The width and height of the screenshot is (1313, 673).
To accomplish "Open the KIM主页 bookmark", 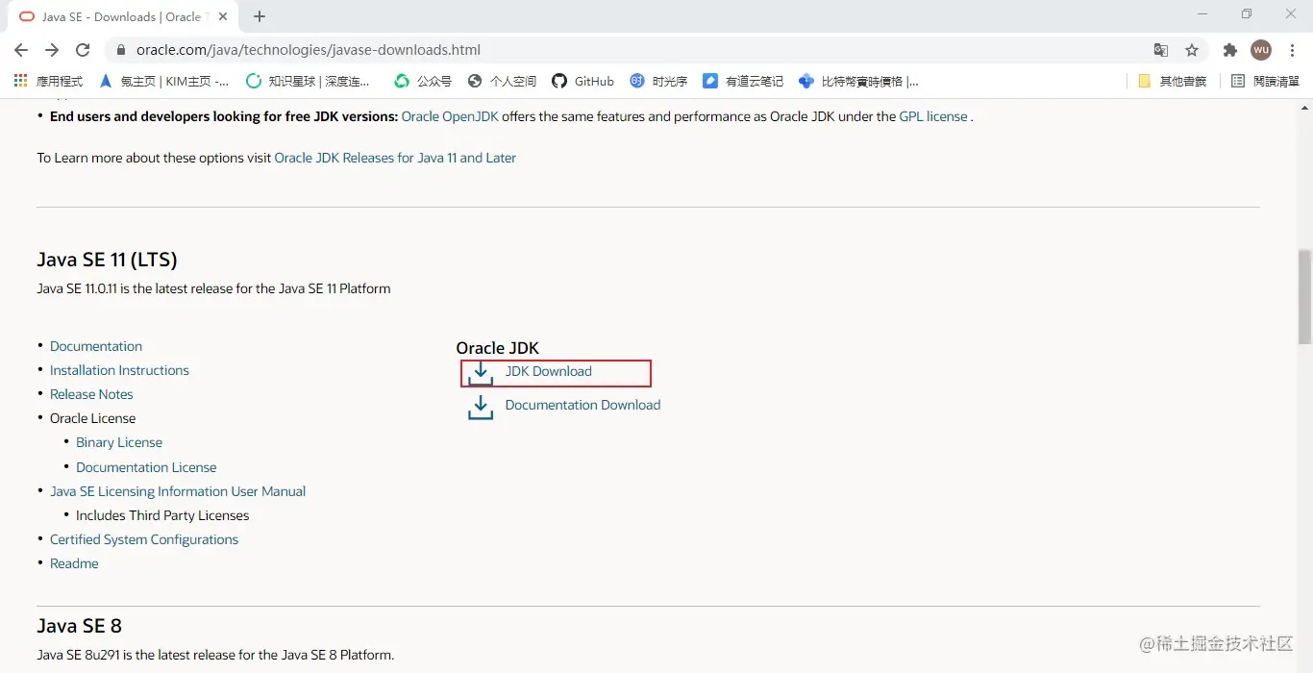I will (x=163, y=81).
